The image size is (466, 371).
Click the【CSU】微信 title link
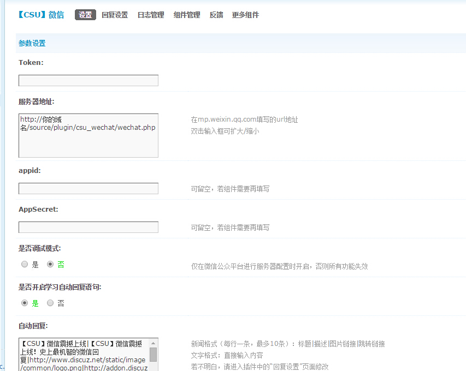pos(41,15)
